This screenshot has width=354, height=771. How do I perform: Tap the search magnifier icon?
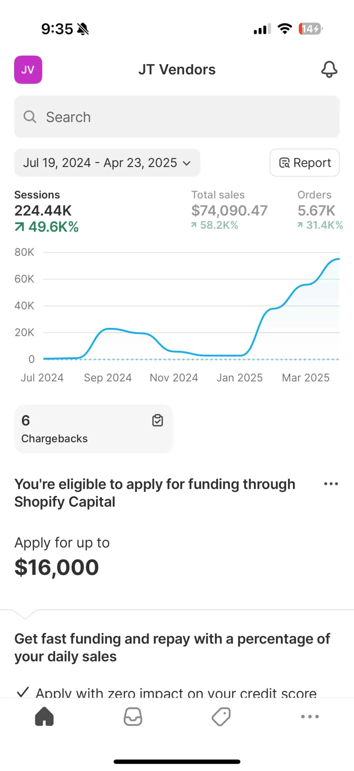(x=30, y=117)
